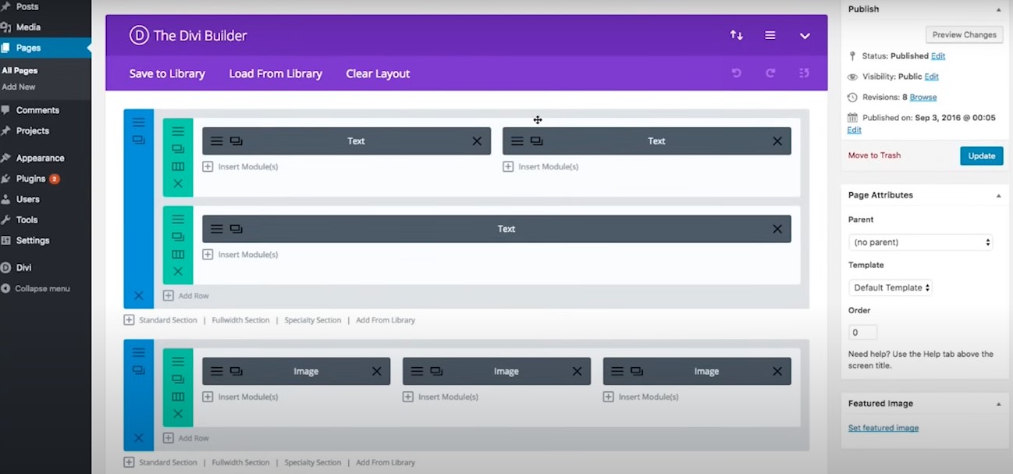Delete the left Text module
Screen dimensions: 1013x474
(x=477, y=141)
